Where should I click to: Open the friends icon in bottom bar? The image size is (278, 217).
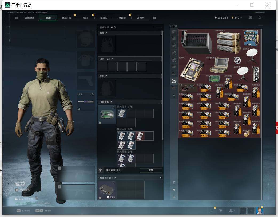coord(231,211)
